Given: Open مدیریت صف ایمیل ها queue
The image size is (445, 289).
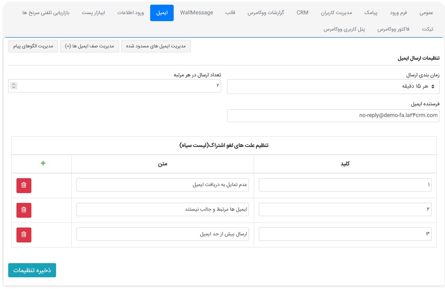Looking at the screenshot, I should click(89, 46).
